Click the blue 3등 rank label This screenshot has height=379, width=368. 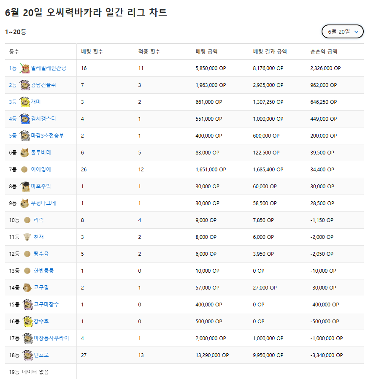[x=13, y=102]
